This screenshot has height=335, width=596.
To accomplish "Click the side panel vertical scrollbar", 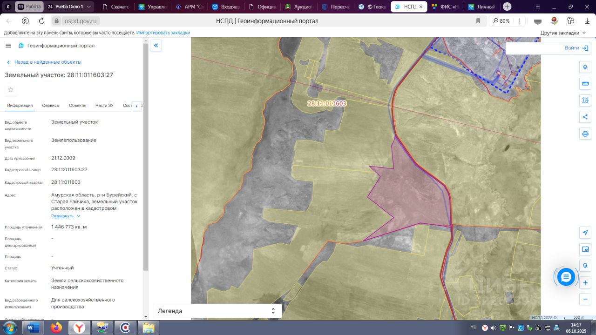I will 146,156.
